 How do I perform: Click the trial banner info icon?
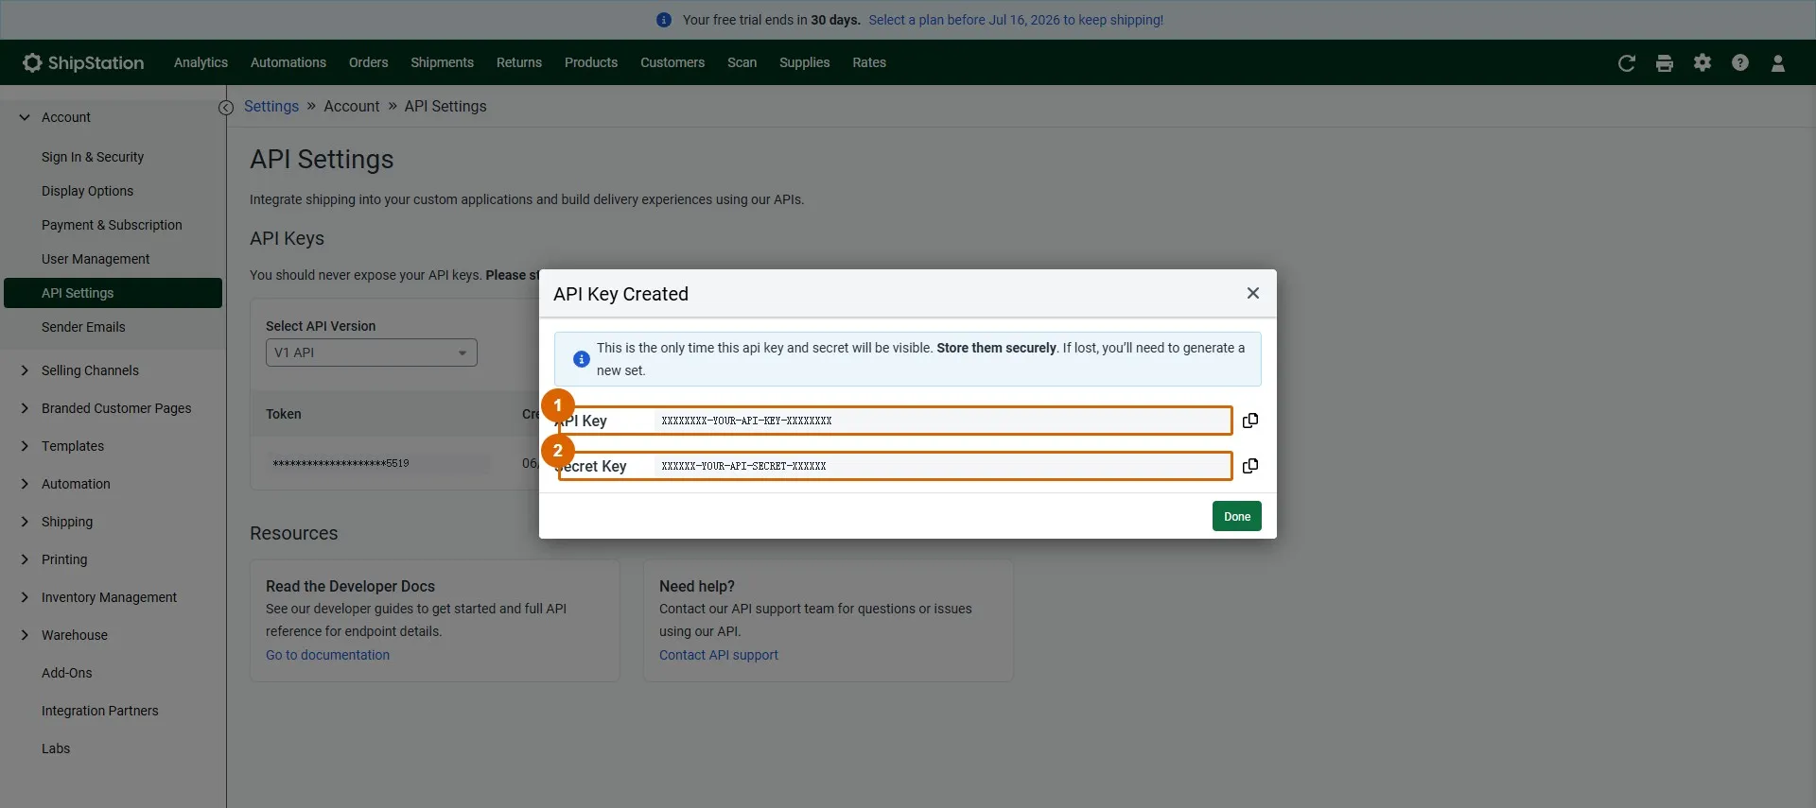point(664,20)
